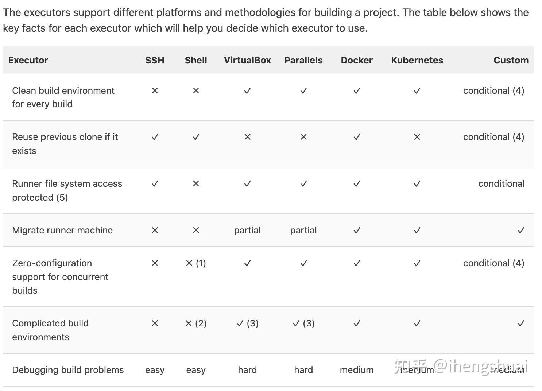
Task: Click the Docker "medium" debugging cell
Action: [x=356, y=370]
